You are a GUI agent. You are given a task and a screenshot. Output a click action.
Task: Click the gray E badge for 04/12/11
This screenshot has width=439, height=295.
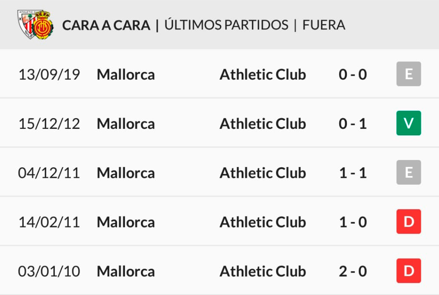click(408, 172)
